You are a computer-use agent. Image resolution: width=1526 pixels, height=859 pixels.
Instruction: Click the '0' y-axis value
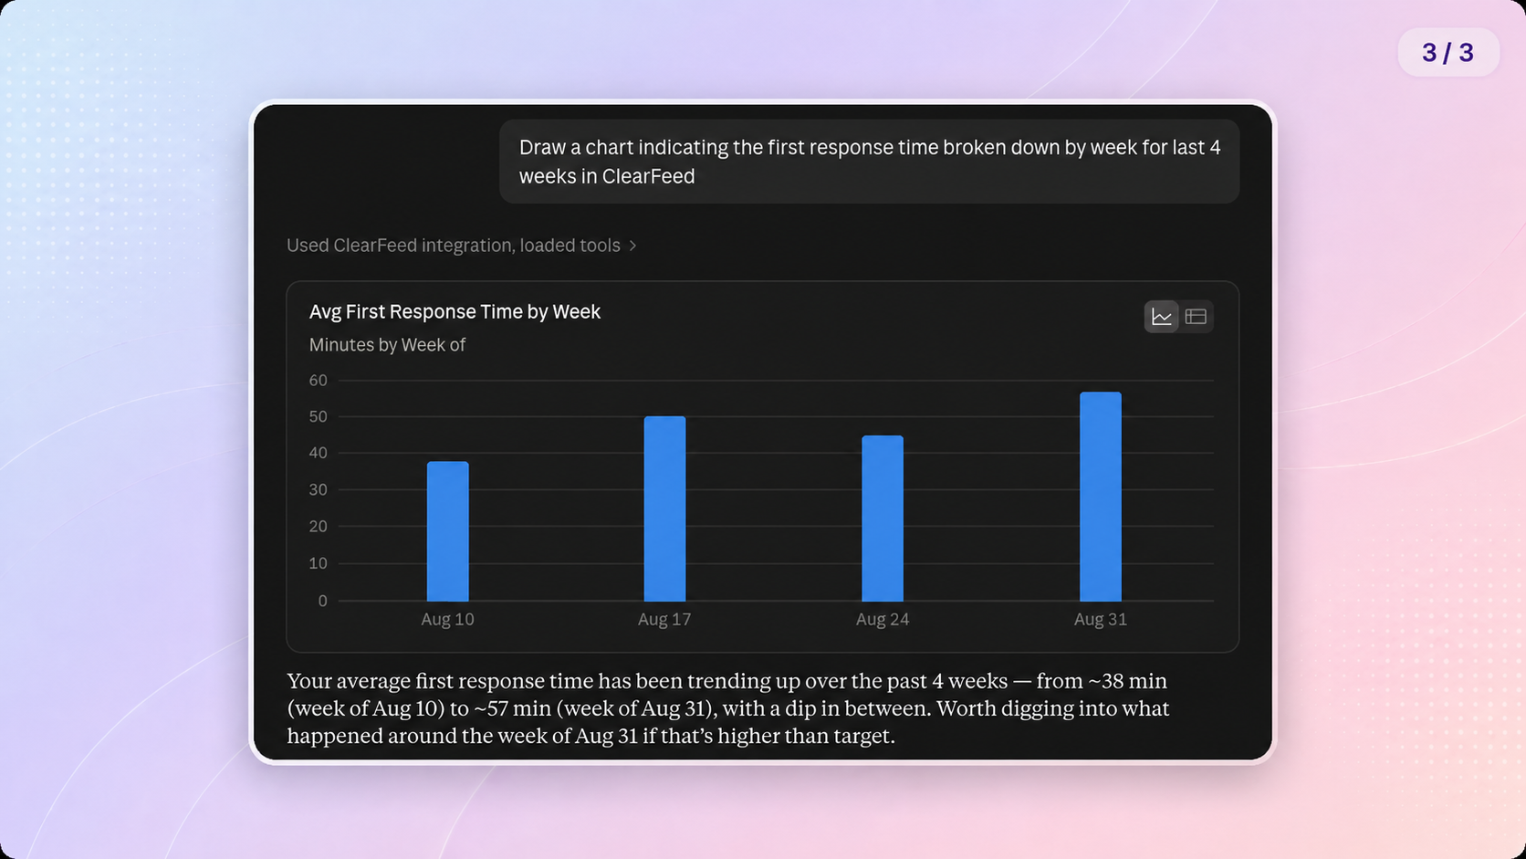tap(322, 601)
